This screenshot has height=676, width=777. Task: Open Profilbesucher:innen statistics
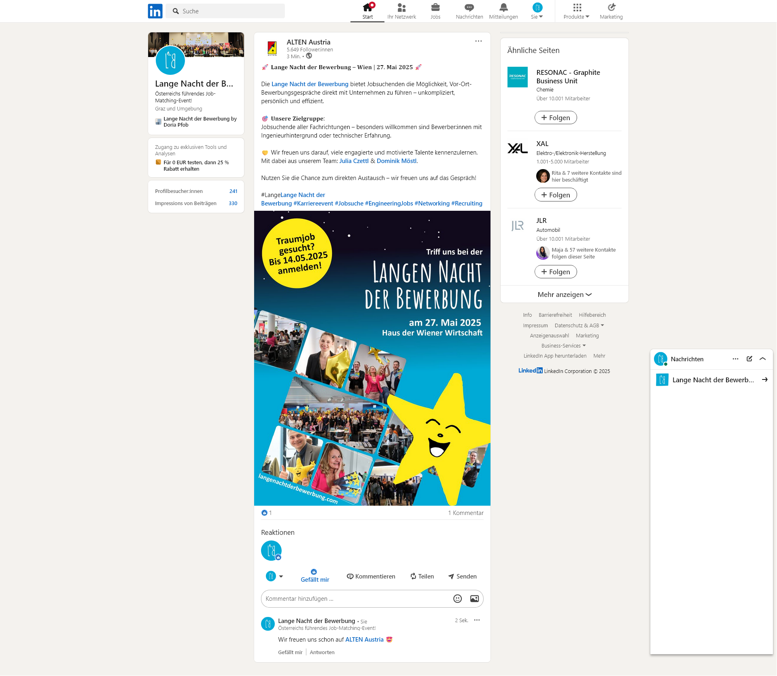pos(196,191)
